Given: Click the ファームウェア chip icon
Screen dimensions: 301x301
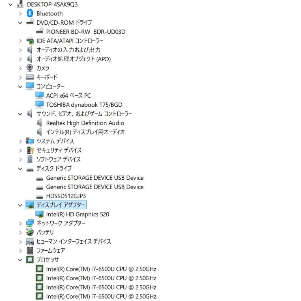Looking at the screenshot, I should click(30, 251).
